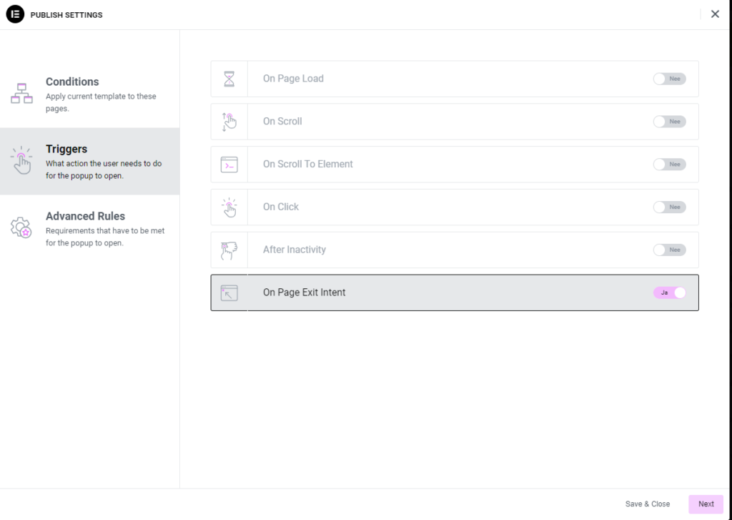Click the Save & Close button
The image size is (732, 520).
click(x=648, y=504)
